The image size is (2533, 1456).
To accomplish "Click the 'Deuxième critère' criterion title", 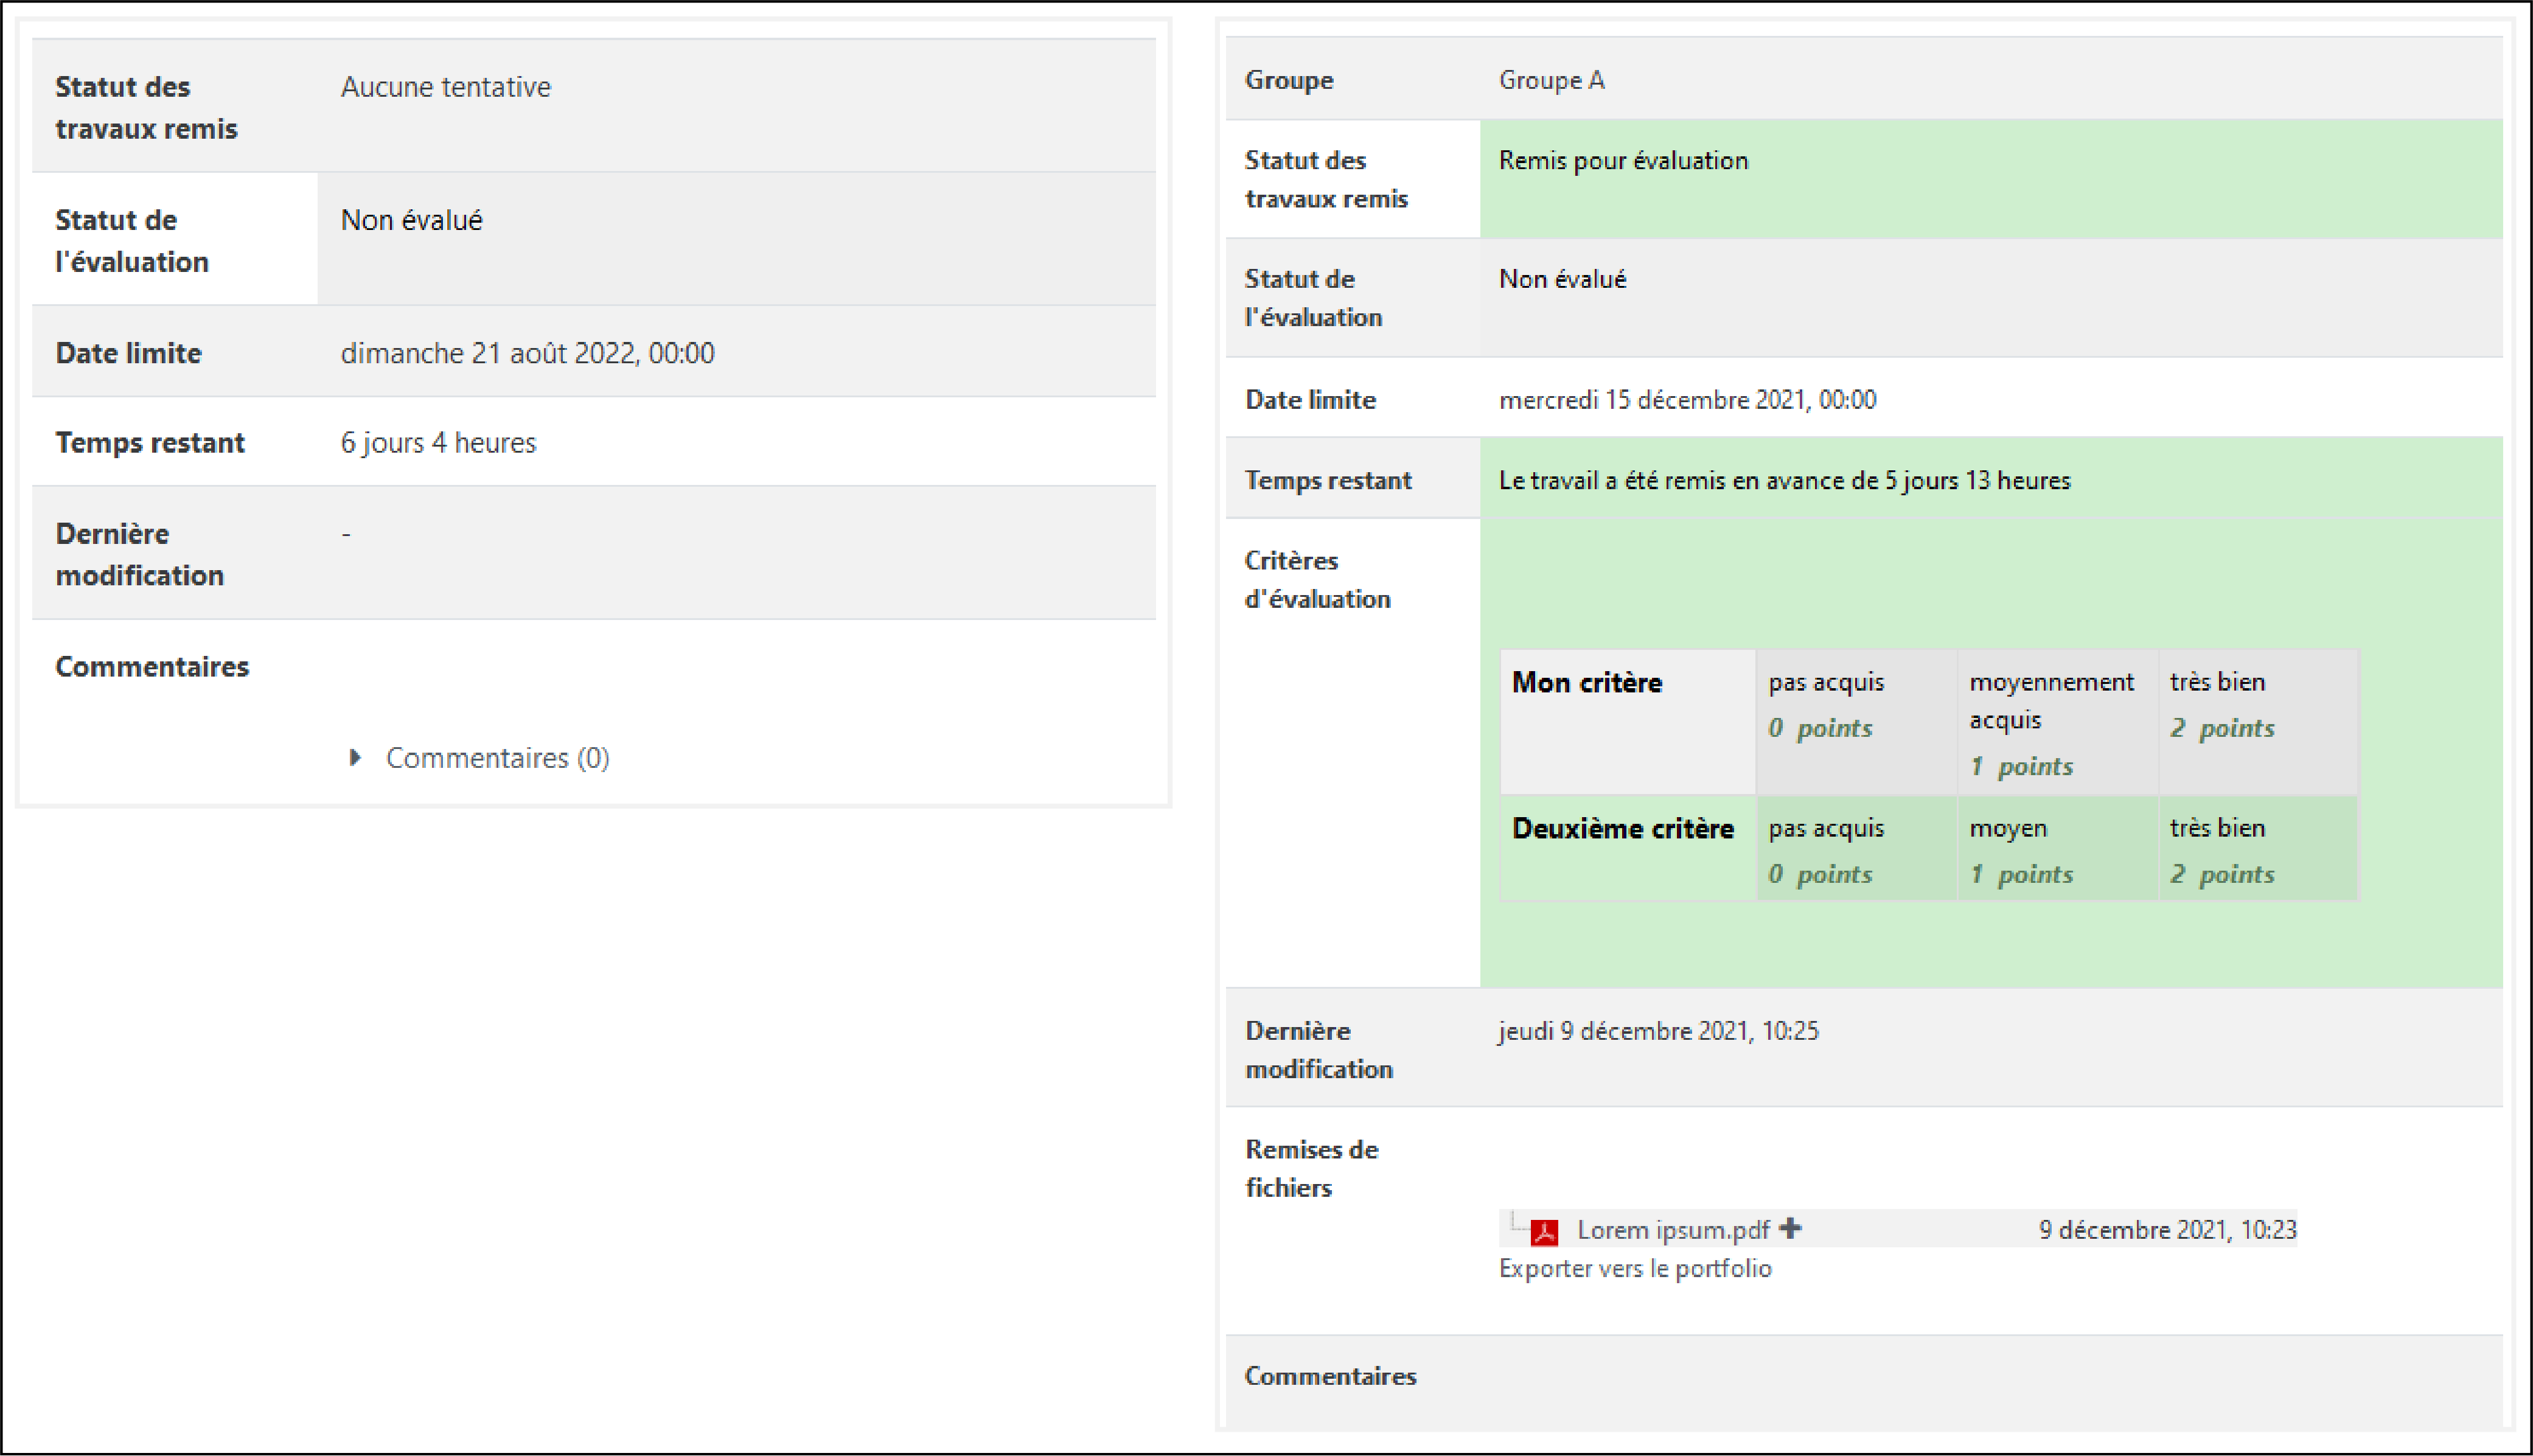I will tap(1622, 829).
